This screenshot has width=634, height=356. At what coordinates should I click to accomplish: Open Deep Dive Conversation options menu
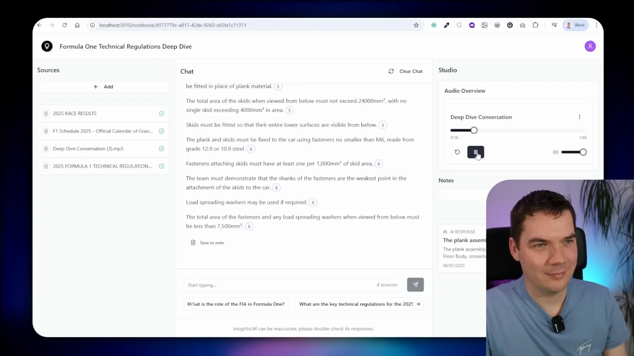point(580,117)
